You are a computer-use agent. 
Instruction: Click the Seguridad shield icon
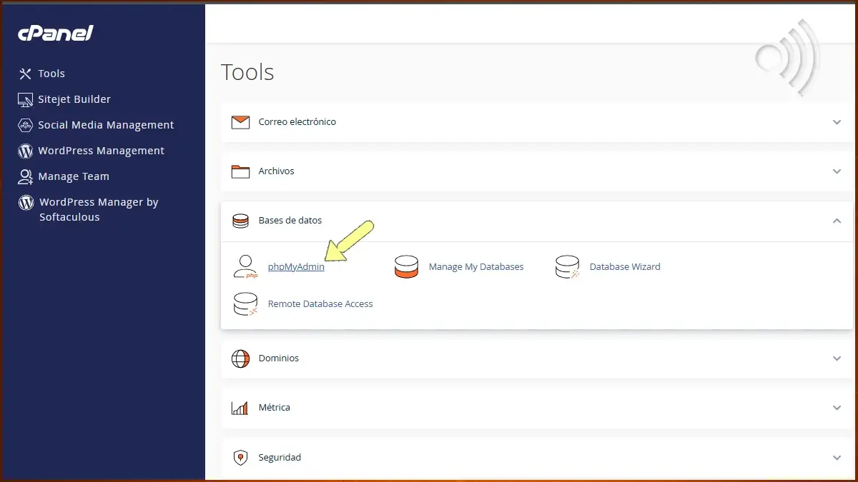[240, 457]
